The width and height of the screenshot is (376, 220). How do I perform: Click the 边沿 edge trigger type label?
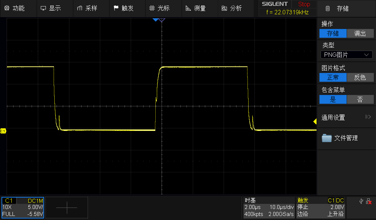[303, 214]
